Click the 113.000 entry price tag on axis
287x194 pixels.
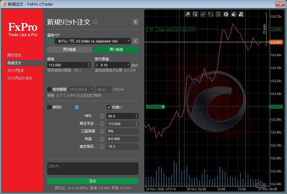(276, 107)
